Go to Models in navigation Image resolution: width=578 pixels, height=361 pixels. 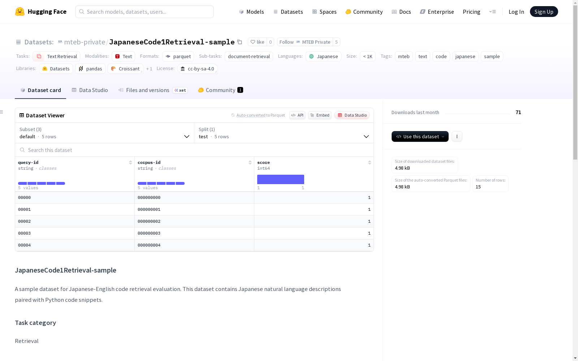(251, 12)
